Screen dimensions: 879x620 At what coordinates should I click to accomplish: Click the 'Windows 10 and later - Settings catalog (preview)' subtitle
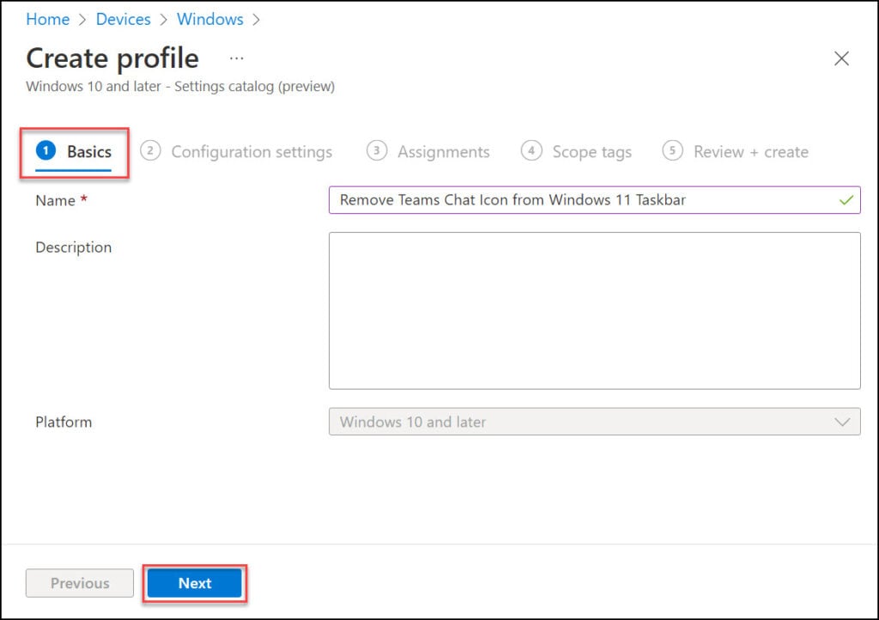(x=180, y=87)
